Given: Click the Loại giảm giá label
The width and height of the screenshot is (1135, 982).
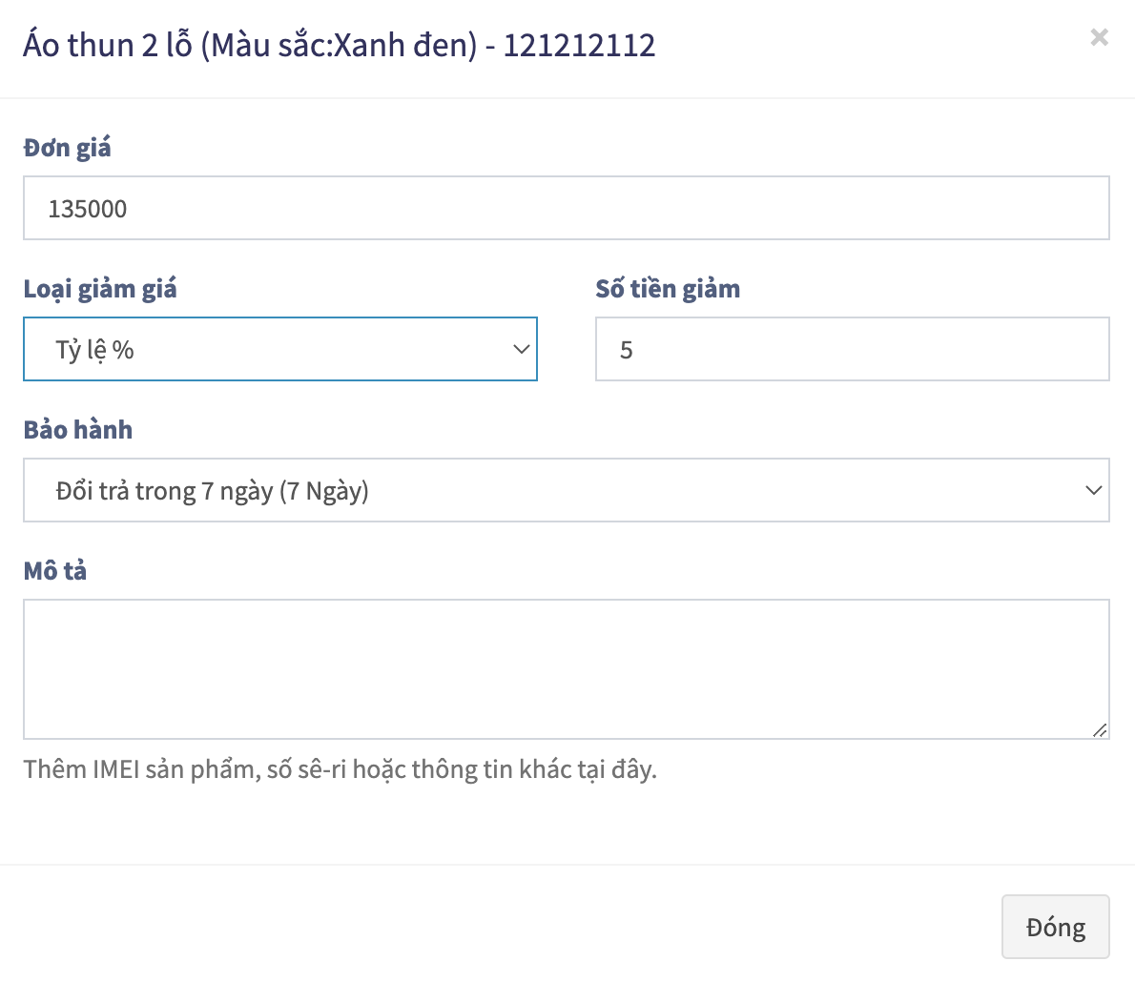Looking at the screenshot, I should [x=100, y=289].
